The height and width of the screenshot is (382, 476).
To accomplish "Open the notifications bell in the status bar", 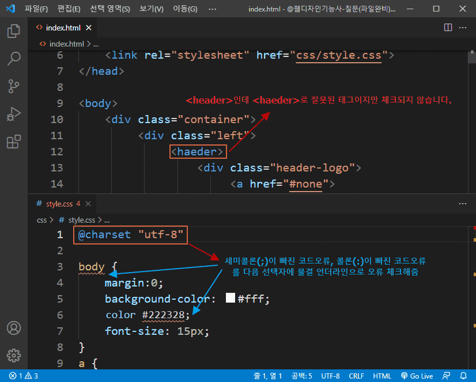I will 463,376.
